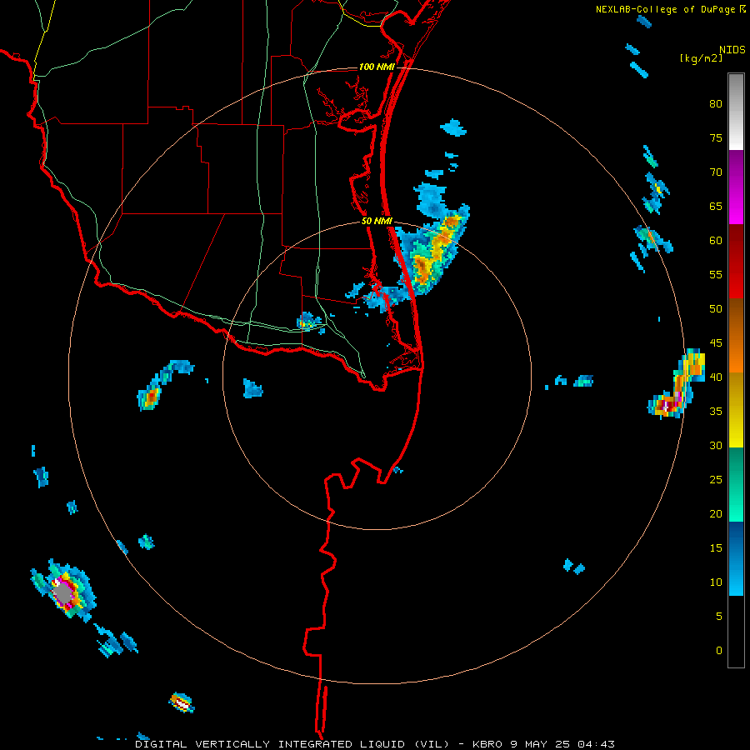750x750 pixels.
Task: Click the 40 value on the scale
Action: point(716,377)
